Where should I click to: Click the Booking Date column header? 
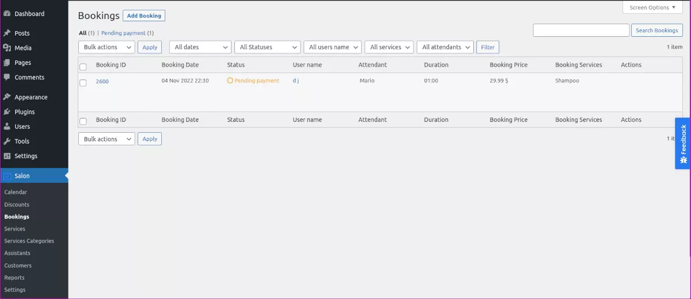click(x=180, y=65)
